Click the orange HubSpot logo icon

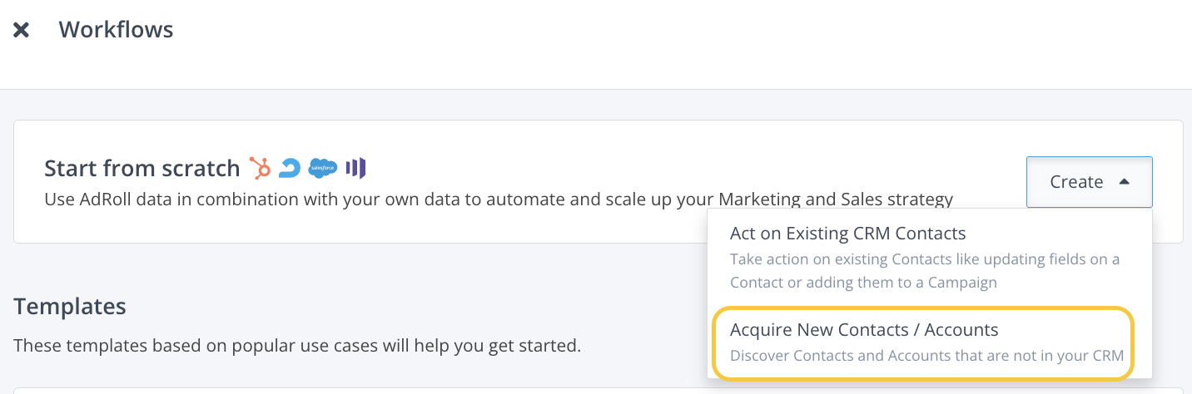click(x=261, y=168)
